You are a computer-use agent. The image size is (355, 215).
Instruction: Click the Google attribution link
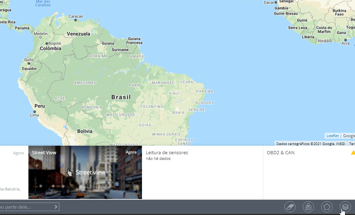click(x=349, y=136)
